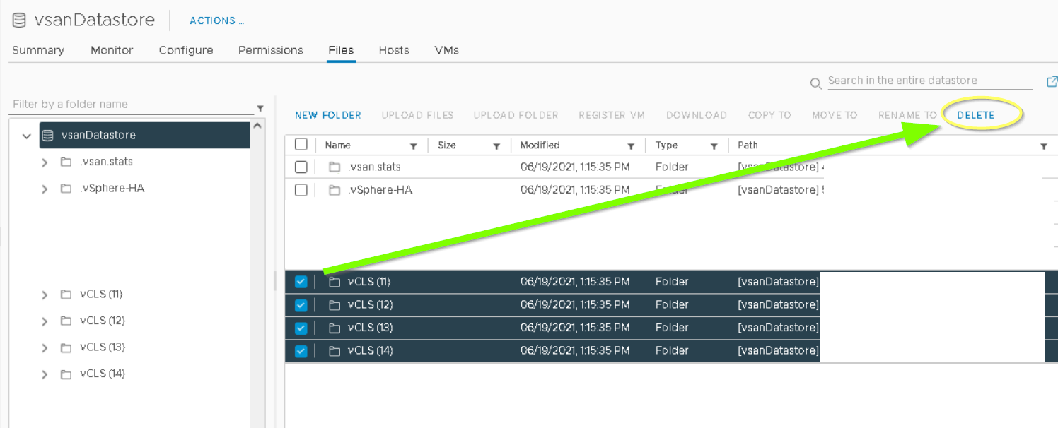Uncheck the vCLS (13) row checkbox
The height and width of the screenshot is (428, 1058).
coord(301,328)
